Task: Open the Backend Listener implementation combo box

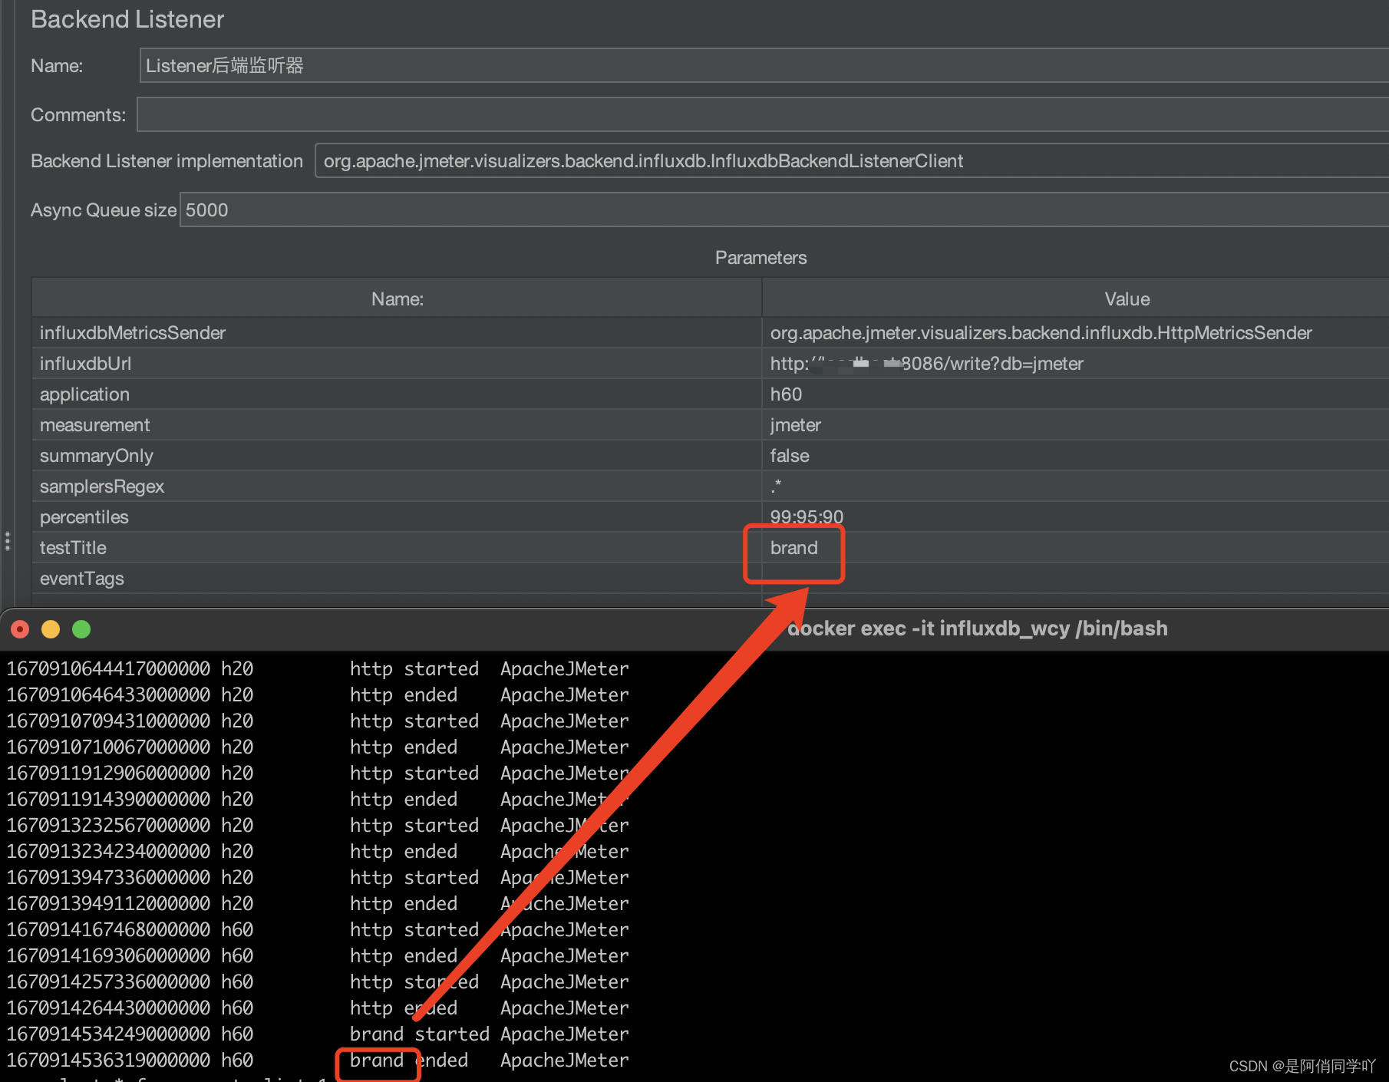Action: click(x=852, y=161)
